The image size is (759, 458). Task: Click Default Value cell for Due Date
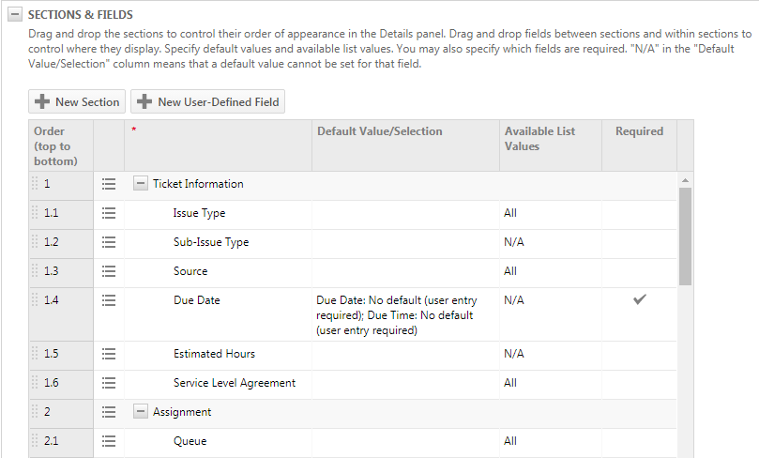coord(404,314)
